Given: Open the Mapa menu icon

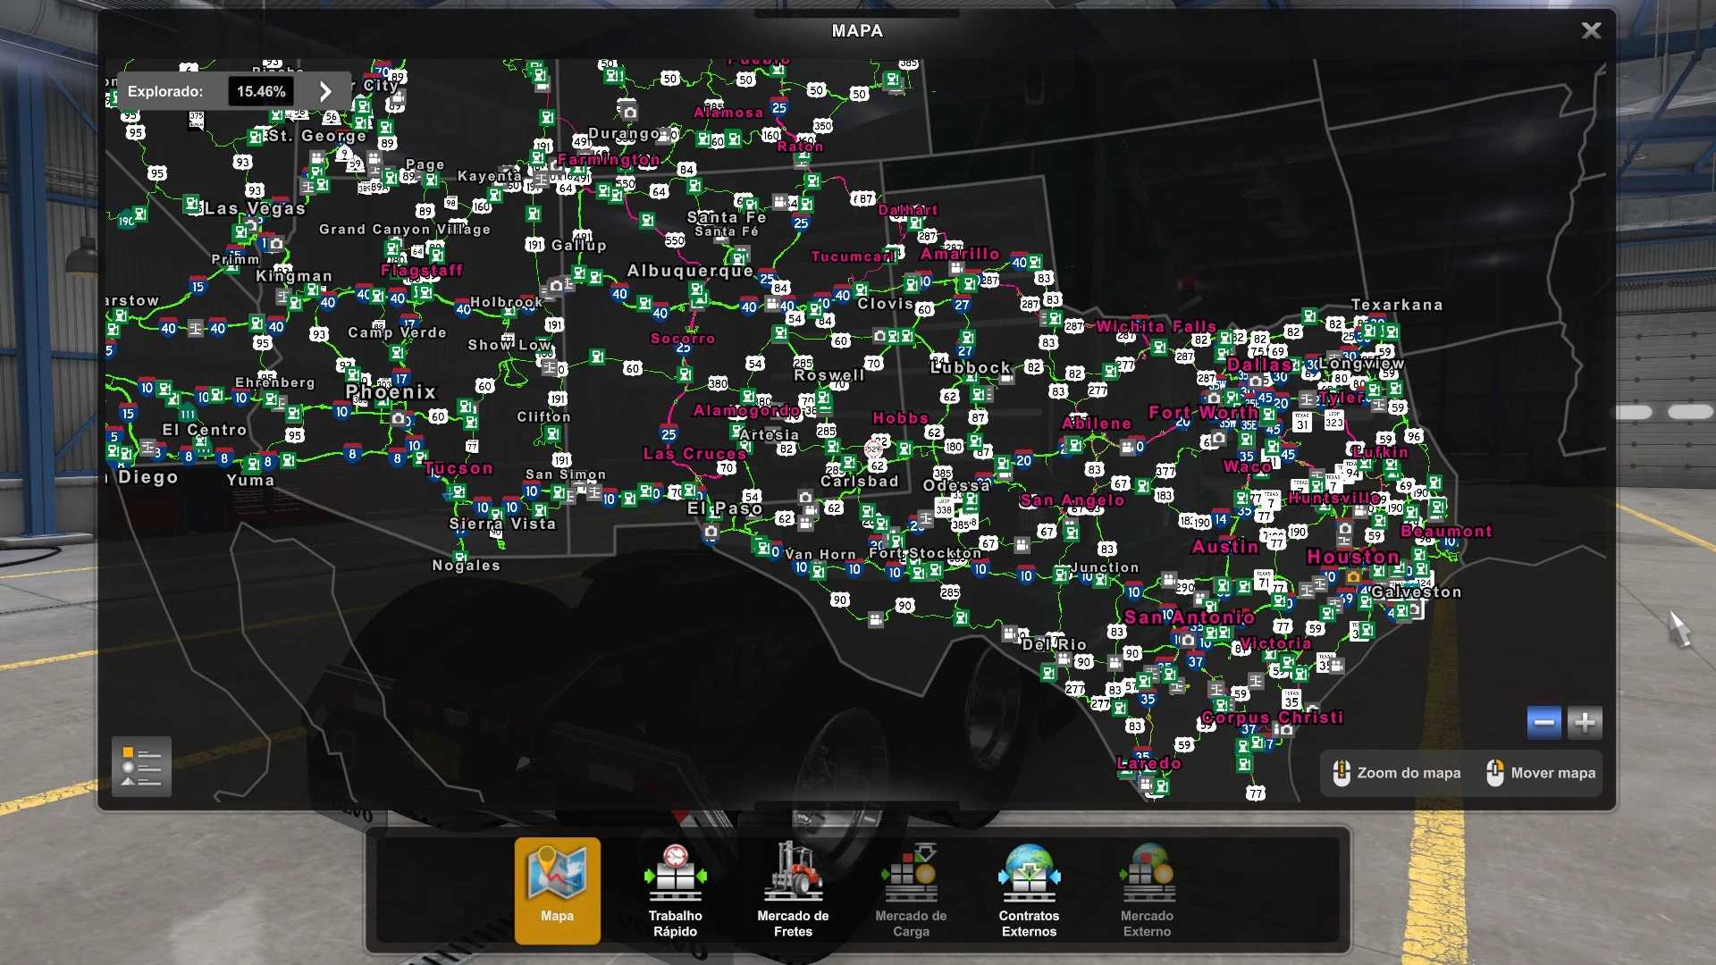Looking at the screenshot, I should [x=557, y=889].
